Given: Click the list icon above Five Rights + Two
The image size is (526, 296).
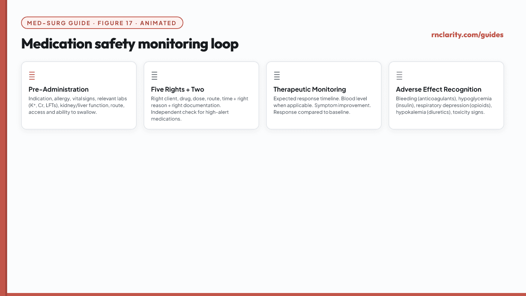Looking at the screenshot, I should pos(154,76).
